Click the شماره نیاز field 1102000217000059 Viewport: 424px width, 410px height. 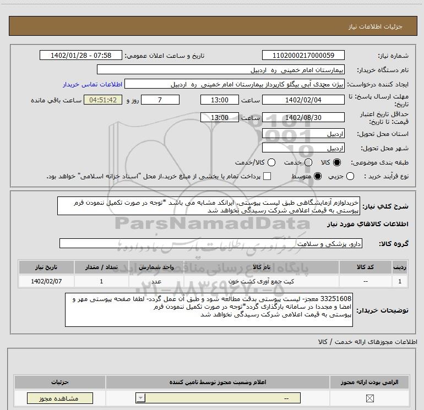[303, 56]
